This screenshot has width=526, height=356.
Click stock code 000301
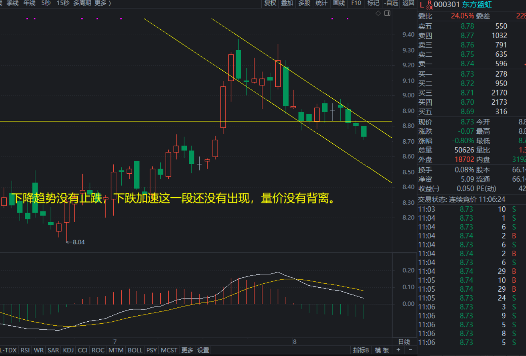click(447, 4)
